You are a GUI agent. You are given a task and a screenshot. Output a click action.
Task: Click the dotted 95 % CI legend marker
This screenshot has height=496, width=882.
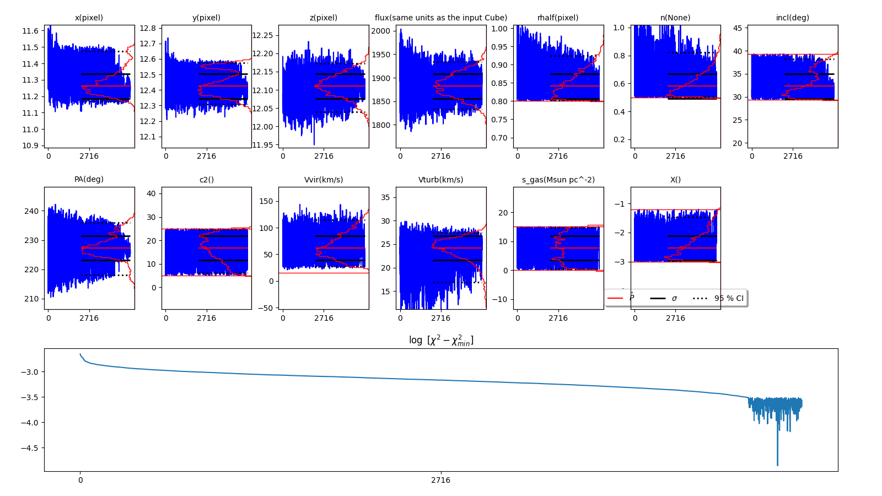tap(700, 298)
